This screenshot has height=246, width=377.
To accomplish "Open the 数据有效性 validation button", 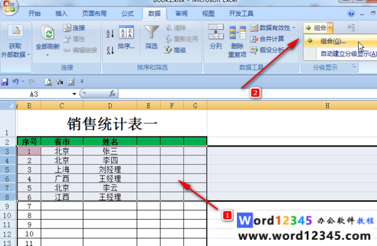I will [x=270, y=28].
